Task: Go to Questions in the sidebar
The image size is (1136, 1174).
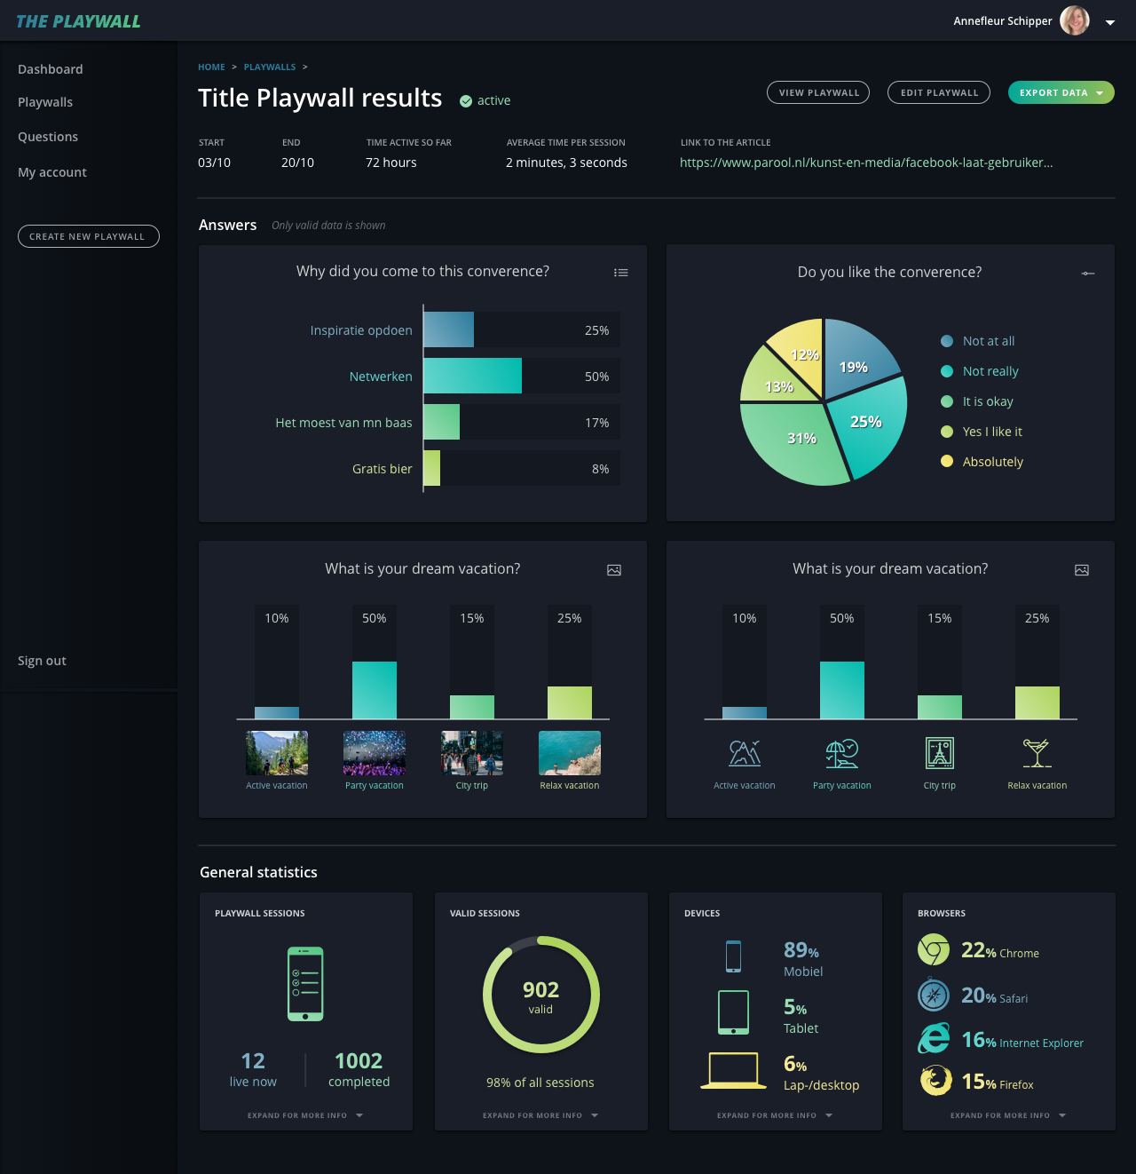Action: (48, 137)
